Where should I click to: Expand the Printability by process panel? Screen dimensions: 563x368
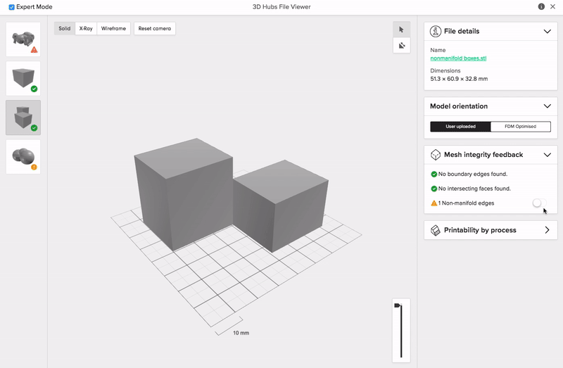(547, 230)
